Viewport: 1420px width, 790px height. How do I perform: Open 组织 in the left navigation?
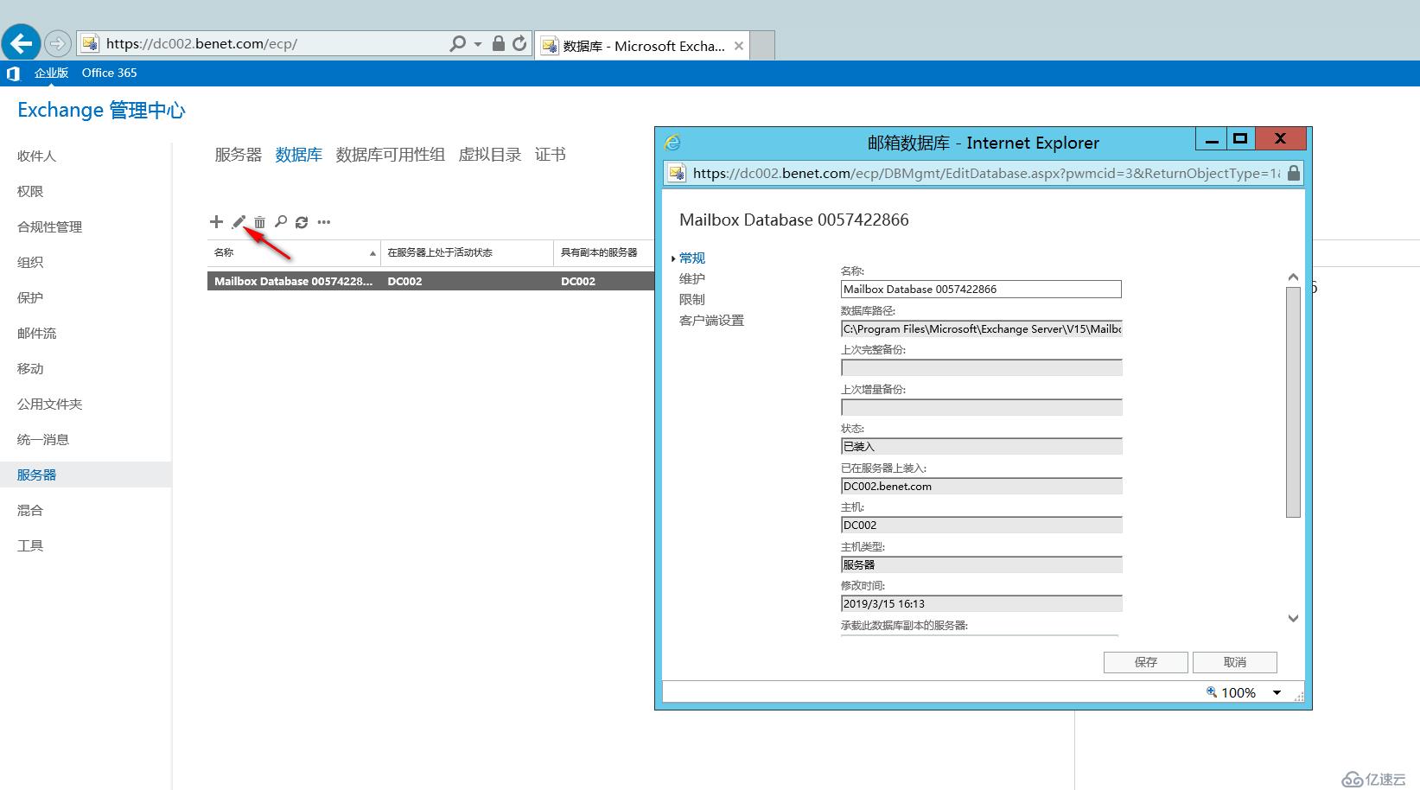click(30, 262)
